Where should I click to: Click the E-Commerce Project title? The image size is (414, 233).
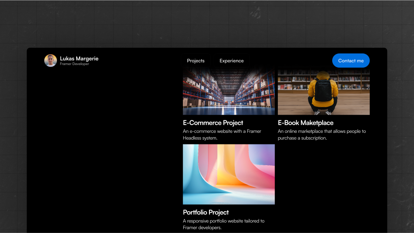213,123
